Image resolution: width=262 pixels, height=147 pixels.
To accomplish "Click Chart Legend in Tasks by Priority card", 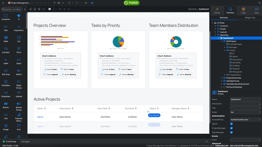I will [x=108, y=74].
